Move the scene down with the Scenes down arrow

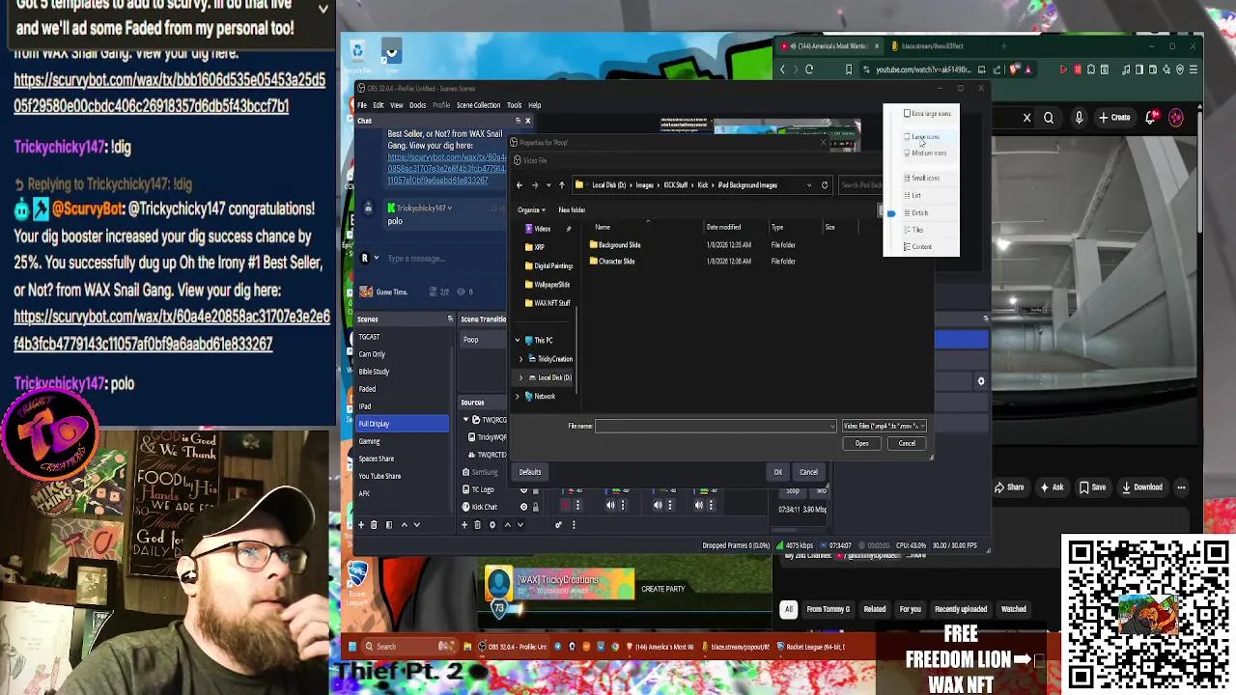click(x=416, y=525)
